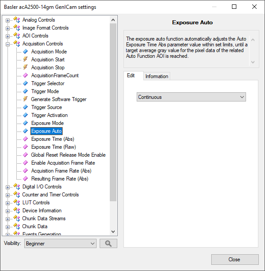Click the blue diamond icon beside Exposure Mode

pyautogui.click(x=25, y=123)
